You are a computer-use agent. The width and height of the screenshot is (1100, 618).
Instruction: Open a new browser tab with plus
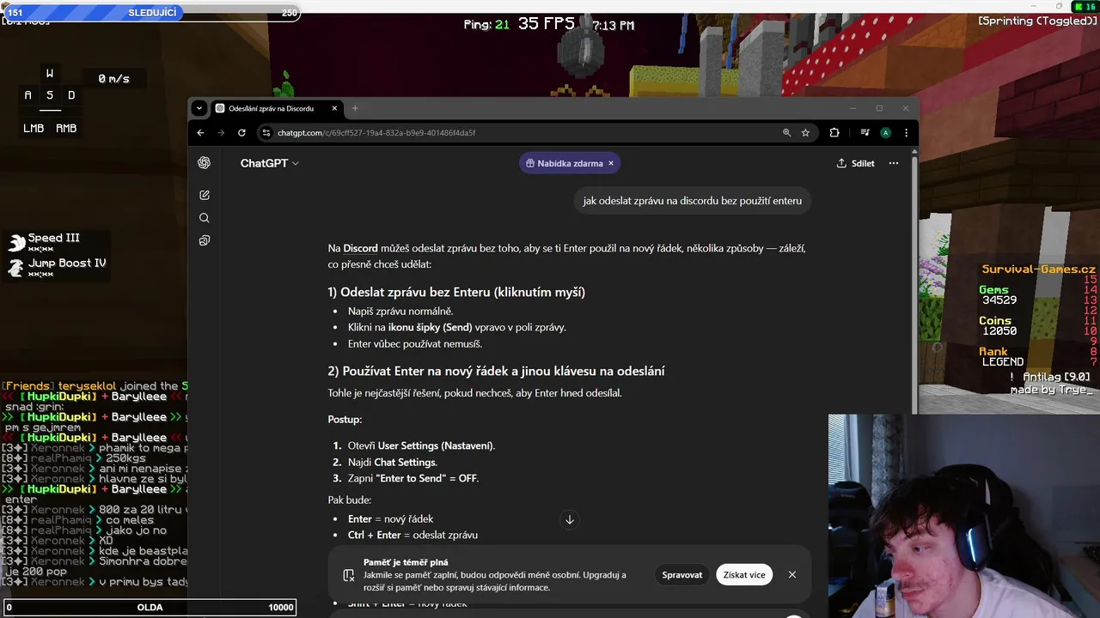coord(355,108)
